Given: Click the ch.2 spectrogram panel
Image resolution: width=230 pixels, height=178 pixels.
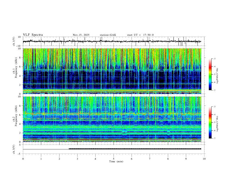Looking at the screenshot, I should pyautogui.click(x=112, y=119).
